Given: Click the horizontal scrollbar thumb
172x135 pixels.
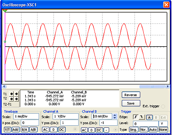Looking at the screenshot, I should (152, 86).
